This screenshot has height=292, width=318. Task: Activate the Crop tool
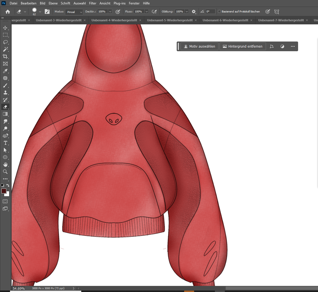click(5, 56)
